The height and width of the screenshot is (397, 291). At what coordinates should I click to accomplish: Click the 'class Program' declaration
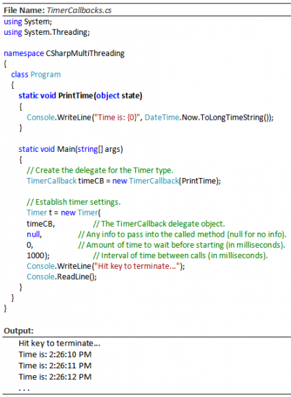36,75
